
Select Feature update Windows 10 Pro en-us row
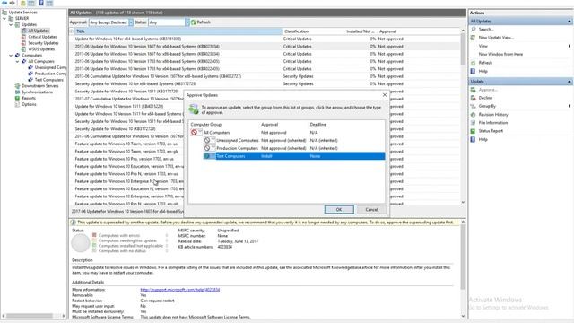click(x=126, y=159)
